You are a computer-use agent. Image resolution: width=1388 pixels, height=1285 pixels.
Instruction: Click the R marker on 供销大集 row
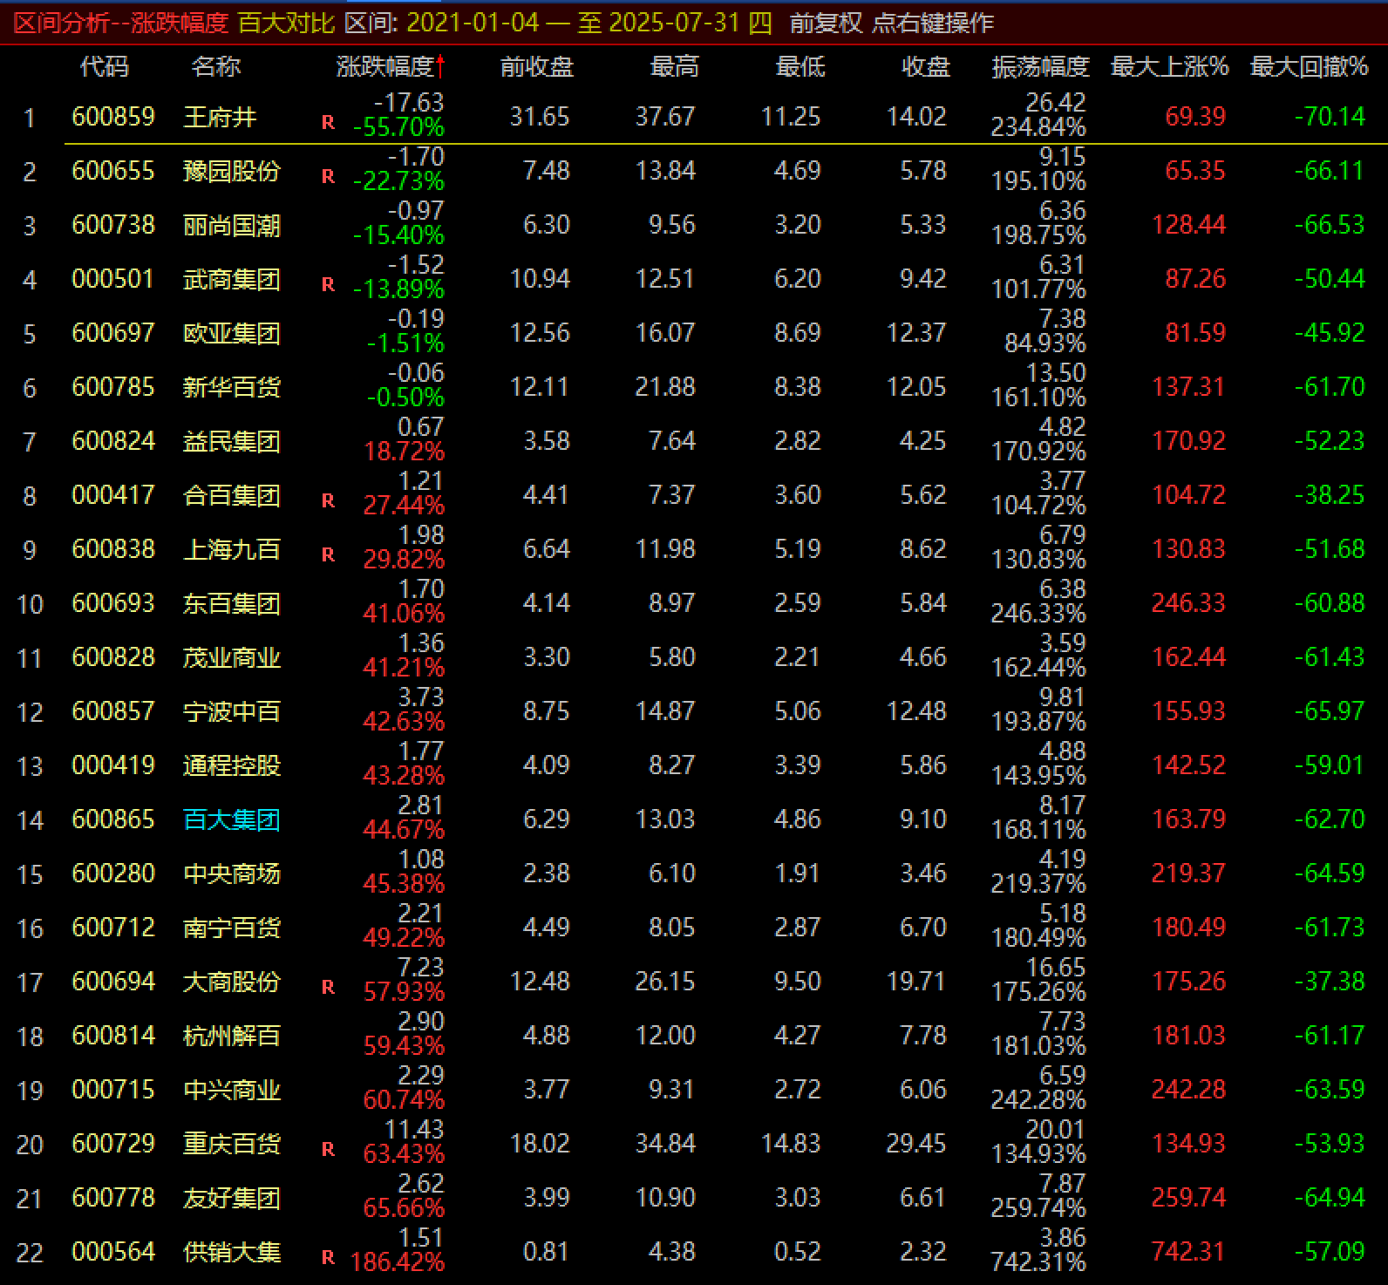click(328, 1258)
